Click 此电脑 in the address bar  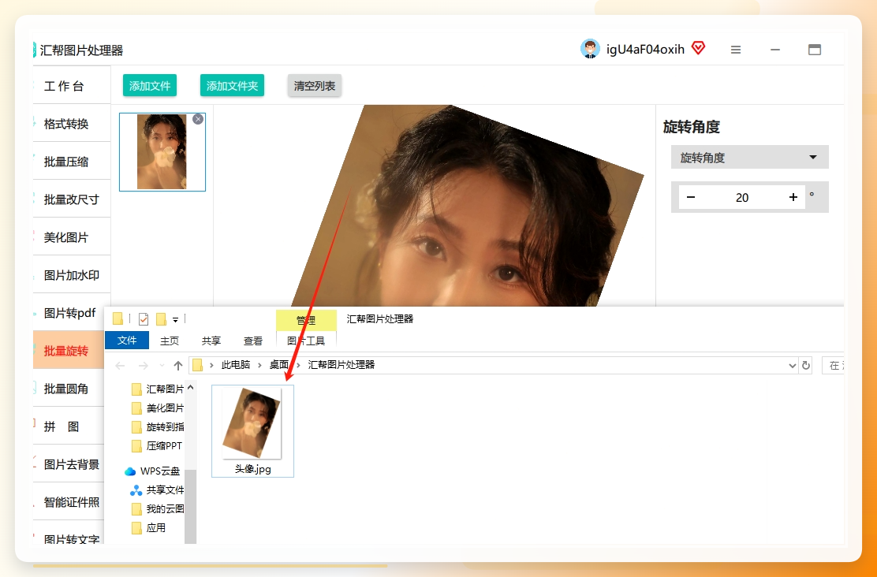point(236,364)
